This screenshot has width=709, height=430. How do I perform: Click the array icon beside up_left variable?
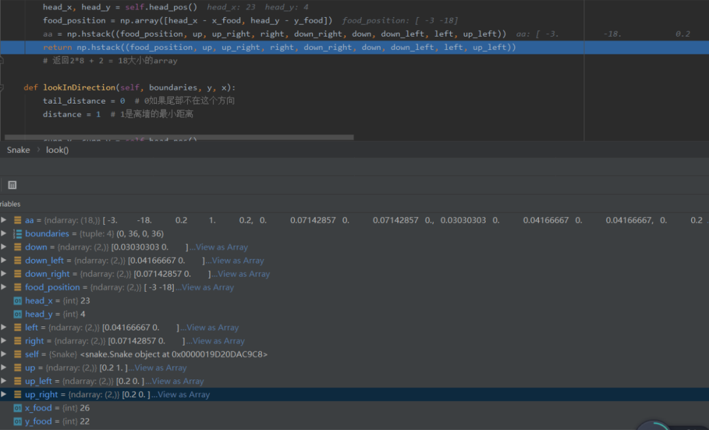point(18,381)
